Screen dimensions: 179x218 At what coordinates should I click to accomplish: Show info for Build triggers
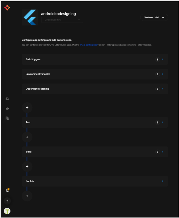[x=158, y=60]
